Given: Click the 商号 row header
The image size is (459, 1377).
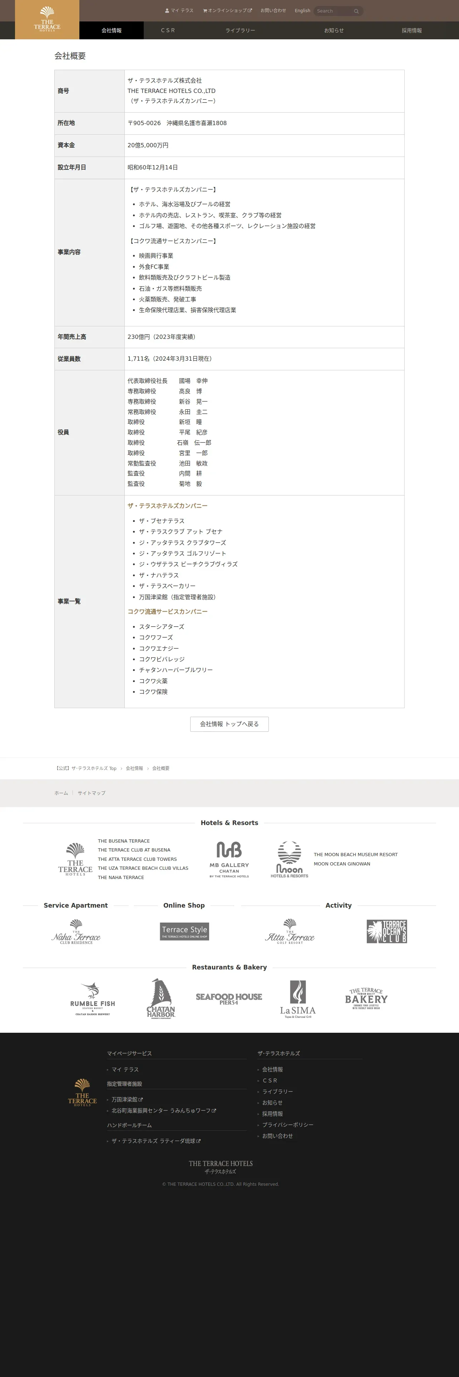Looking at the screenshot, I should pyautogui.click(x=89, y=91).
